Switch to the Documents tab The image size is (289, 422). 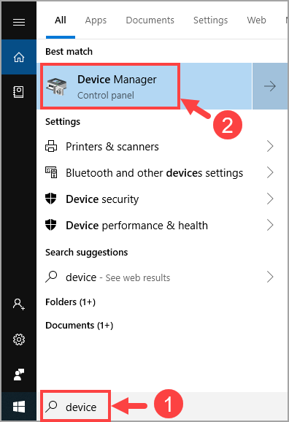[x=150, y=20]
